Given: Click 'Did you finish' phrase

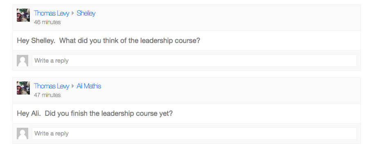Looking at the screenshot, I should (66, 113).
